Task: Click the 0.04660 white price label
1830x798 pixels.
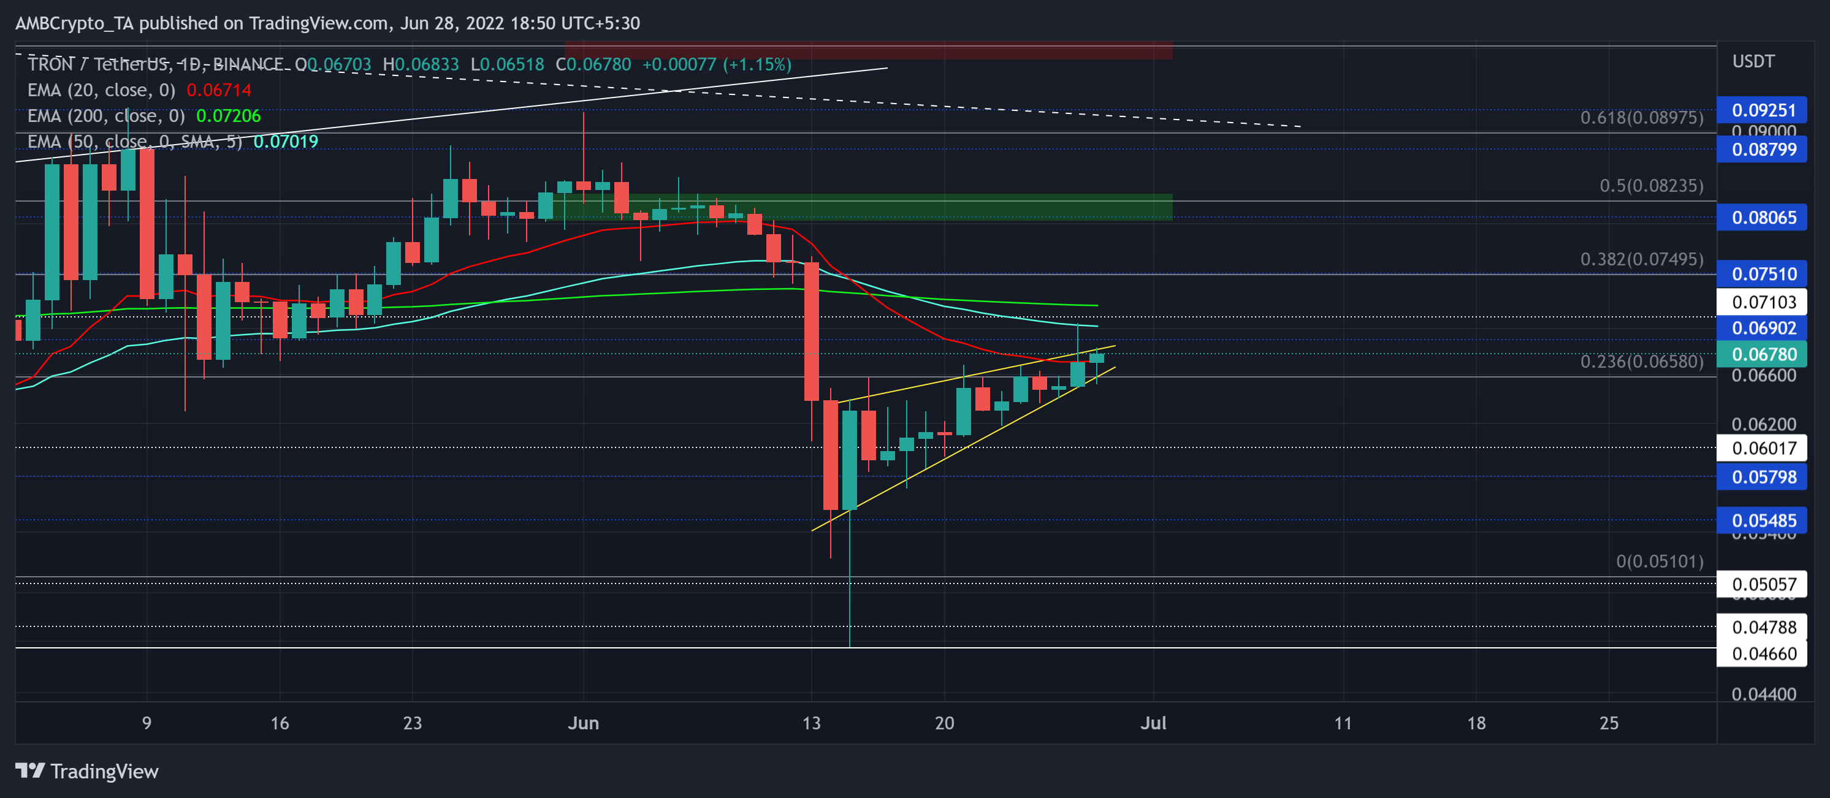Action: (x=1762, y=654)
